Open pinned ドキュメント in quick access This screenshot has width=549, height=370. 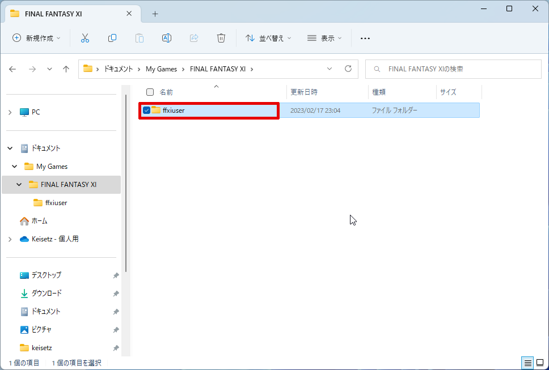[x=46, y=312]
